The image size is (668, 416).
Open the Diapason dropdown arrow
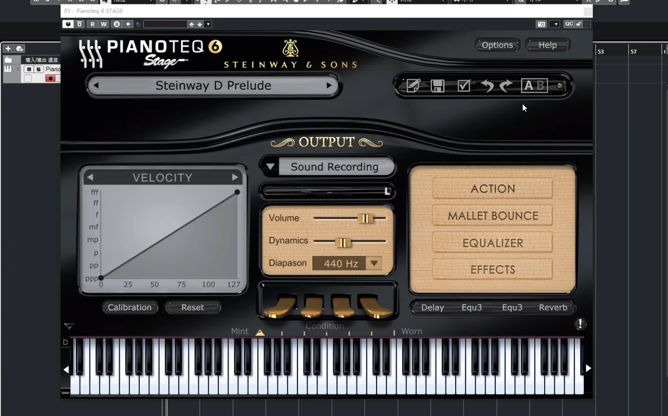tap(374, 263)
